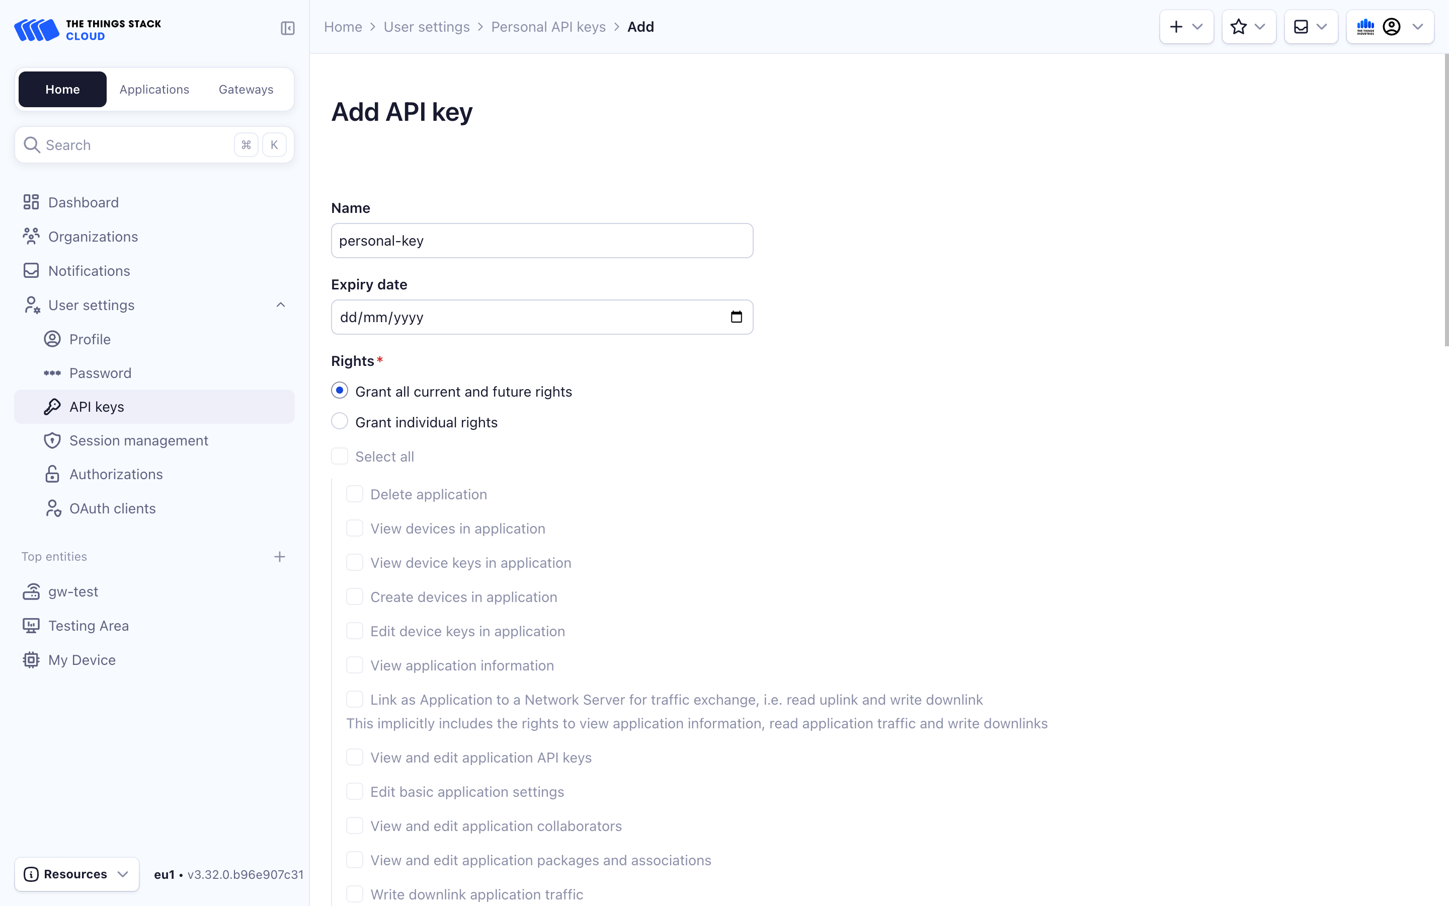Click the Resources menu icon at bottom left
Viewport: 1449px width, 906px height.
tap(31, 874)
